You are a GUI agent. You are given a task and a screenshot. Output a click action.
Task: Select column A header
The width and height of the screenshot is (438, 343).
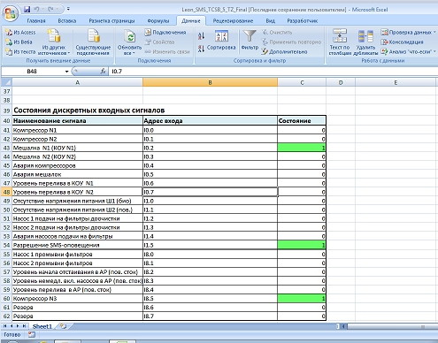click(77, 82)
